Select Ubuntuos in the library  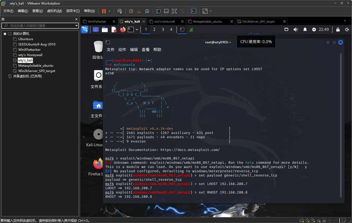(x=26, y=39)
